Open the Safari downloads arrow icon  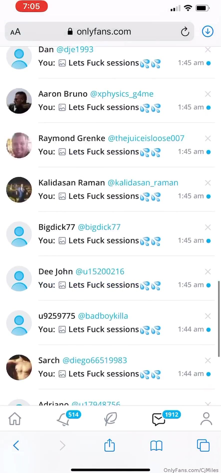(208, 31)
